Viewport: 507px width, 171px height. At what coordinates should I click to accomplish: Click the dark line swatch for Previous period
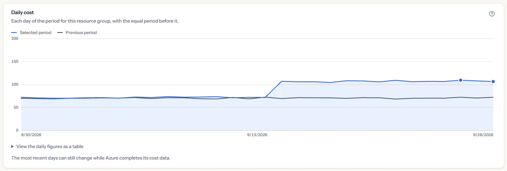coord(60,33)
